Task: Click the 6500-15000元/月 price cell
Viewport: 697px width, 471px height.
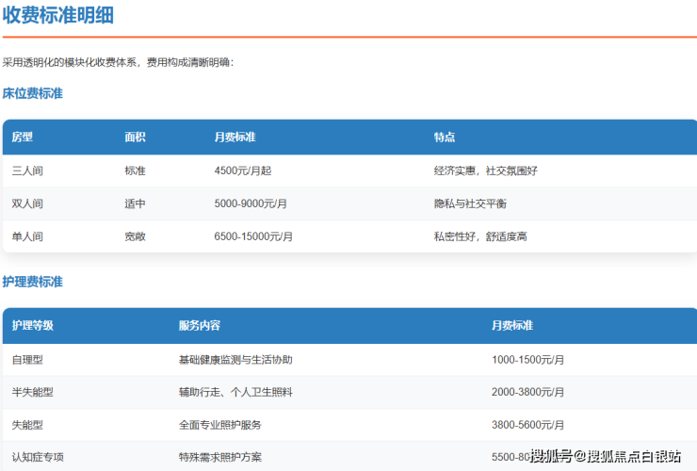Action: 253,236
